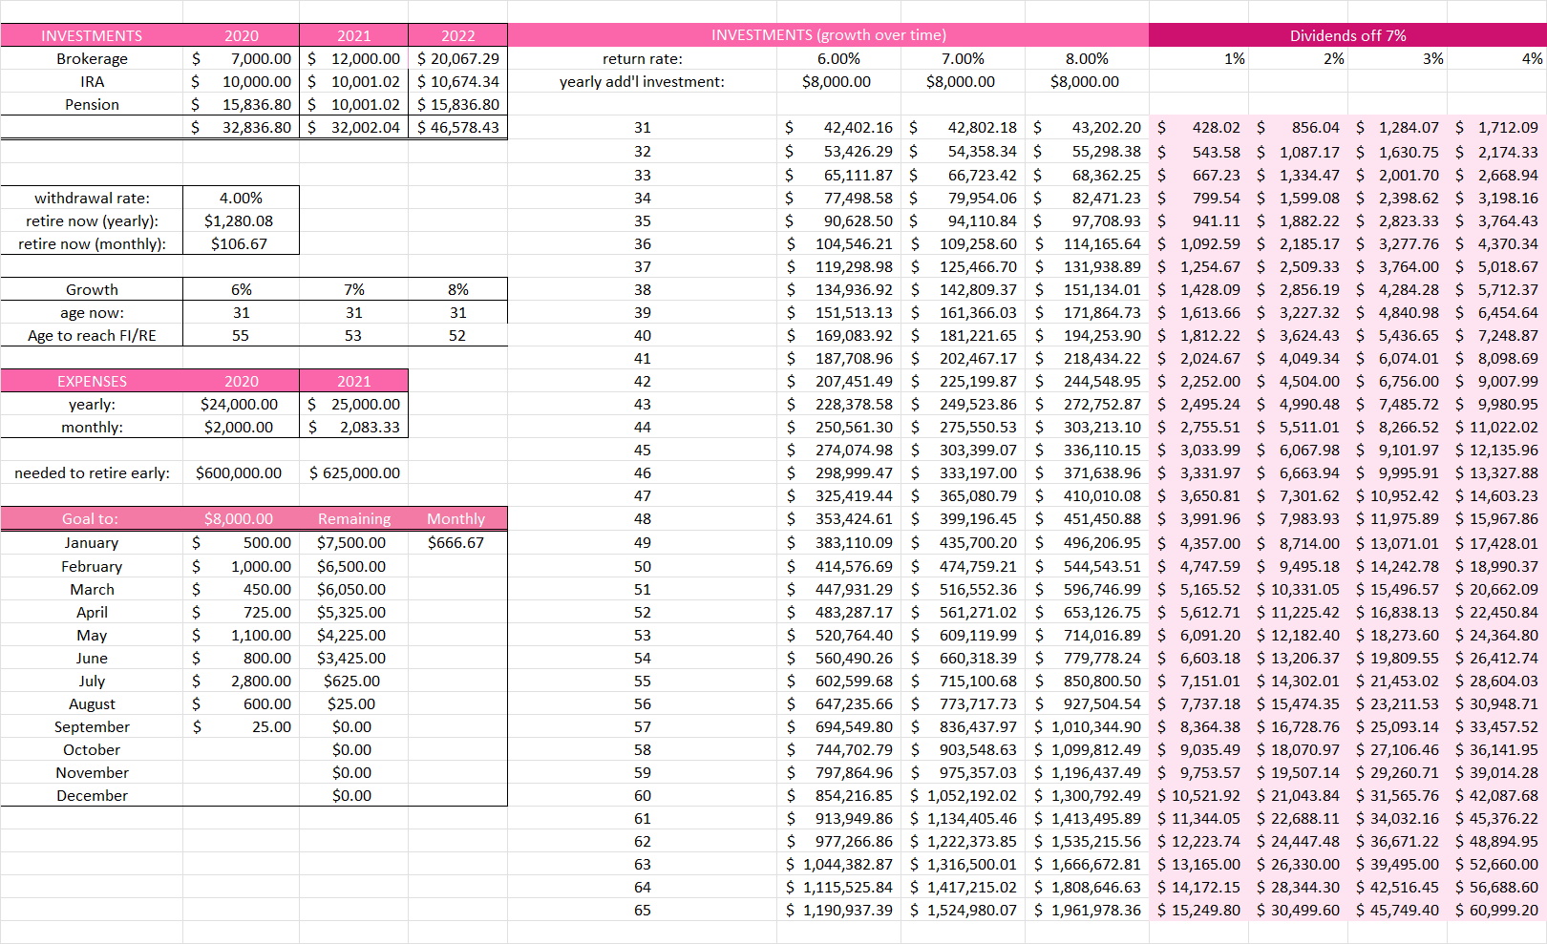
Task: Click the 1% dividend column header
Action: 1198,58
